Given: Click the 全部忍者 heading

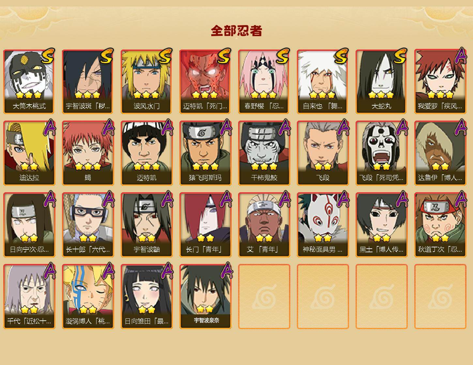Looking at the screenshot, I should (236, 31).
